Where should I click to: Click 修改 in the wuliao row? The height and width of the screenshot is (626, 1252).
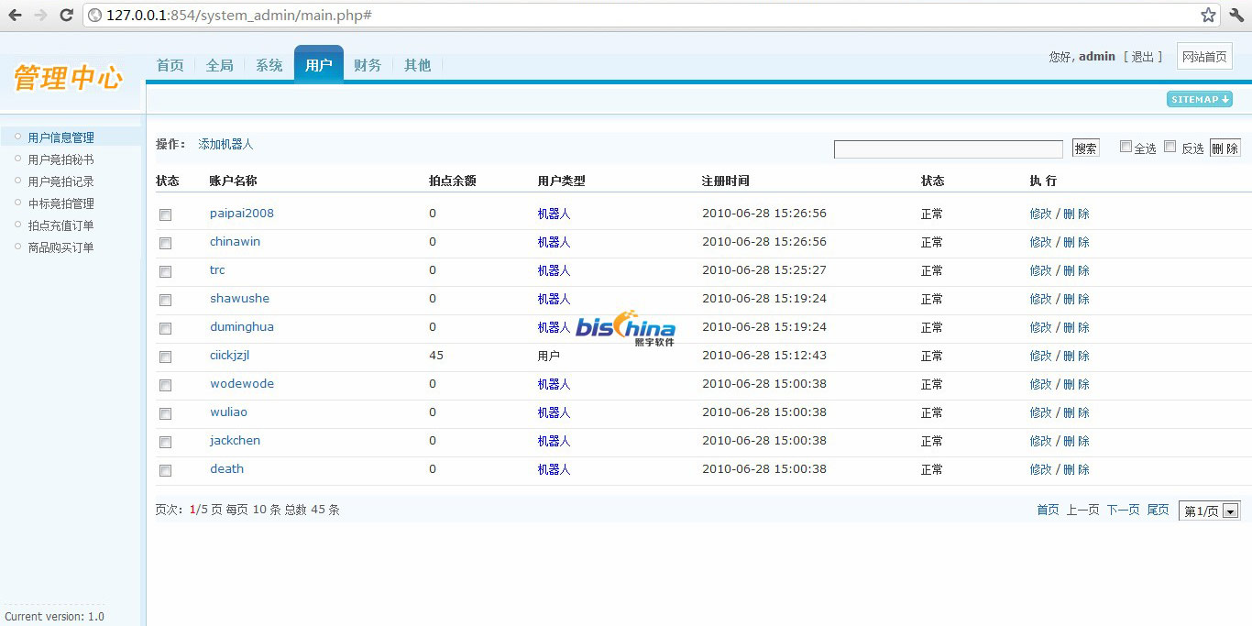pos(1040,412)
